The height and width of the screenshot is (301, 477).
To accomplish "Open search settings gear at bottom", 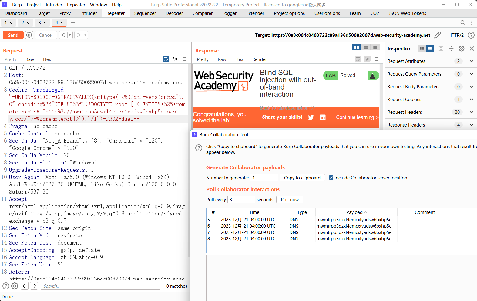I will [x=15, y=286].
